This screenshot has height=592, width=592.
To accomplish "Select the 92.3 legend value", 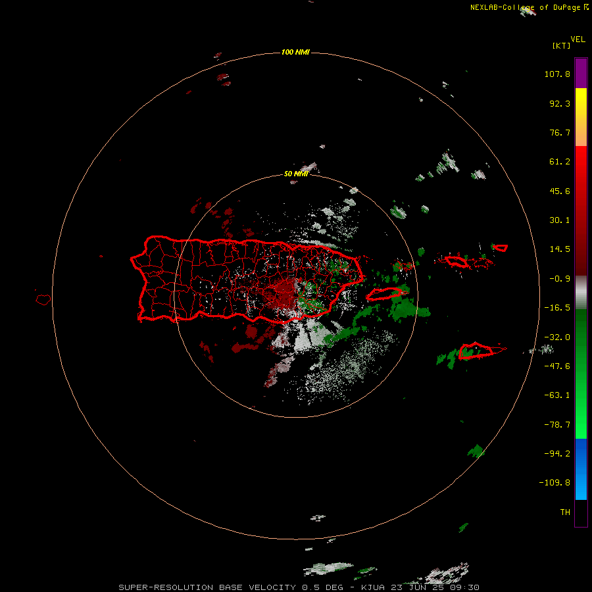I will coord(560,103).
